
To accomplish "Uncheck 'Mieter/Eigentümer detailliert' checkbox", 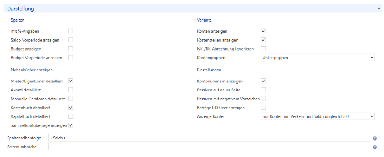I will (71, 81).
